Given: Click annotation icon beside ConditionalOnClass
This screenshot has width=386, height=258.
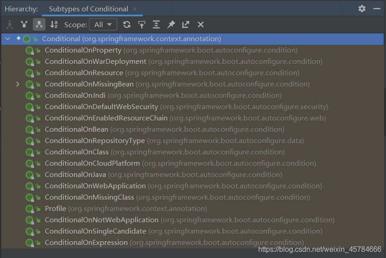Looking at the screenshot, I should 29,152.
